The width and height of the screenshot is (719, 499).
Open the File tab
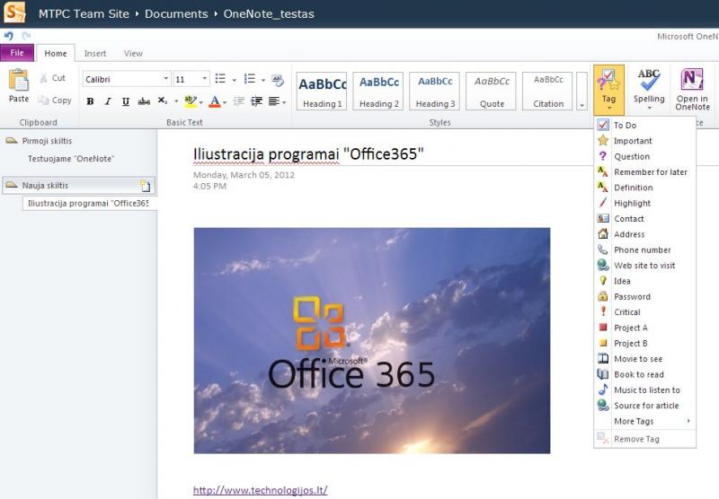click(17, 53)
